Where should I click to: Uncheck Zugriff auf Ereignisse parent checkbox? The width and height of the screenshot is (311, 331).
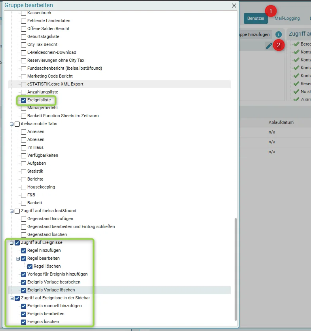17,243
